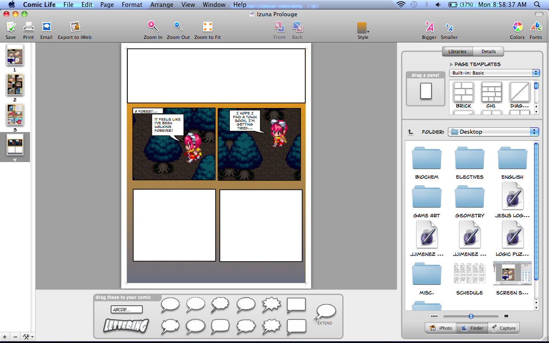Click the Export to iWeb icon

tap(75, 27)
